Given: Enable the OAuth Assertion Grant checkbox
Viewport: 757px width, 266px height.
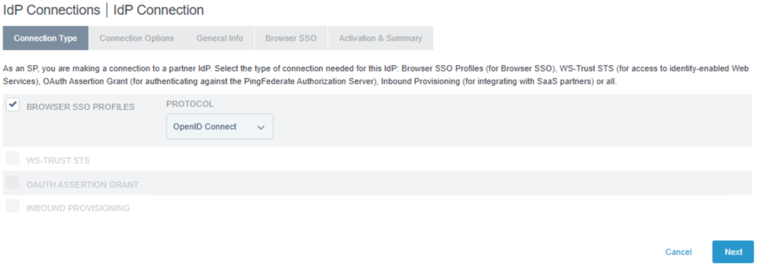Looking at the screenshot, I should point(13,183).
